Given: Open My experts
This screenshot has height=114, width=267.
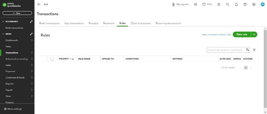Looking at the screenshot, I should pos(180,5).
